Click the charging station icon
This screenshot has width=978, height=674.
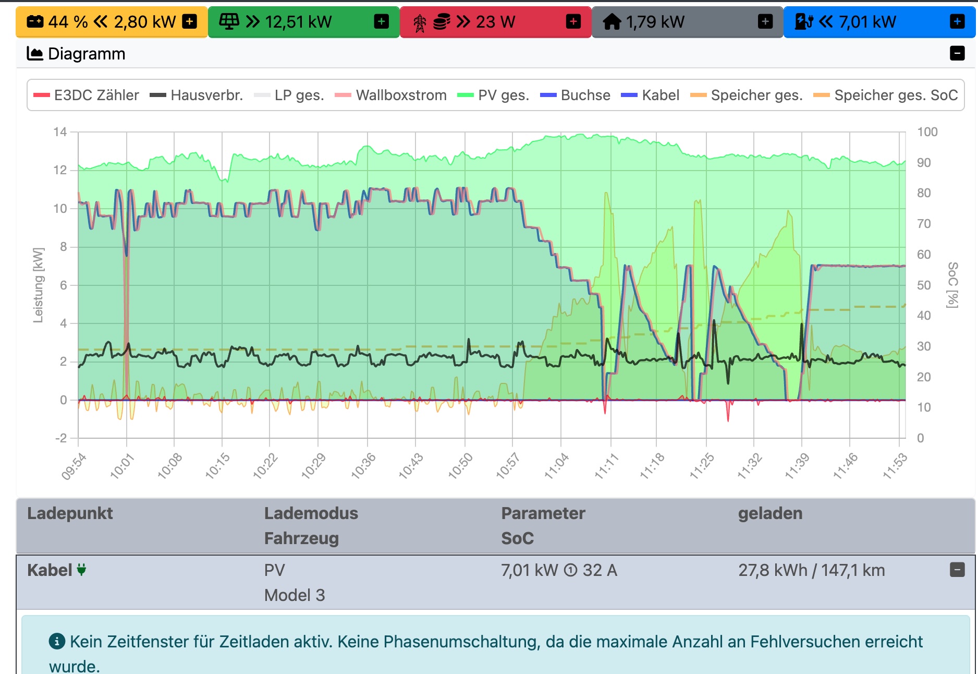coord(804,22)
